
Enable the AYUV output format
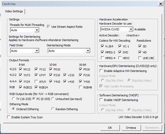(36, 82)
